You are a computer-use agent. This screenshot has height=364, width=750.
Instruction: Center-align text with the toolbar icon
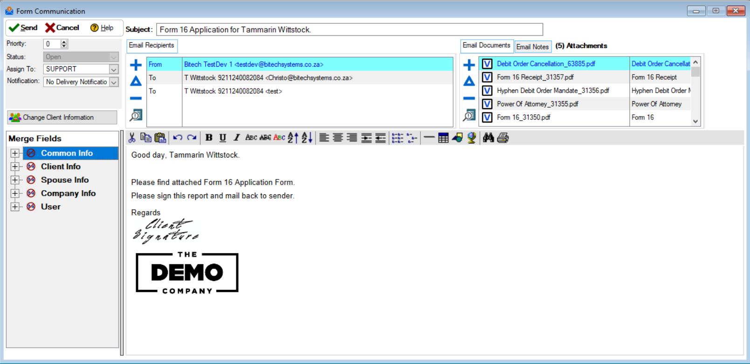[338, 137]
